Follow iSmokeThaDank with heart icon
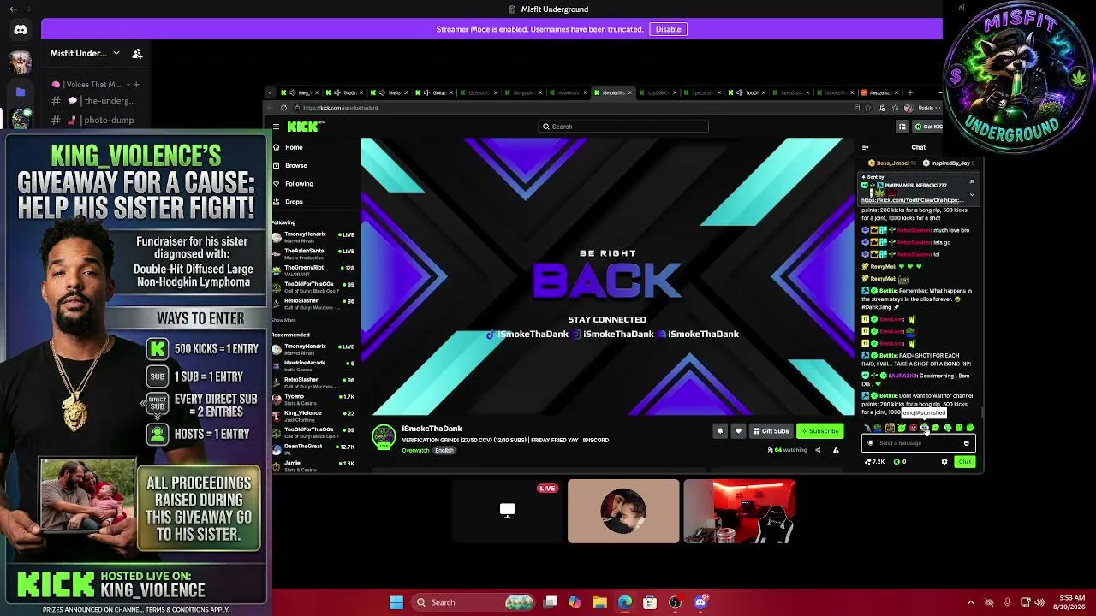This screenshot has height=616, width=1096. tap(738, 431)
